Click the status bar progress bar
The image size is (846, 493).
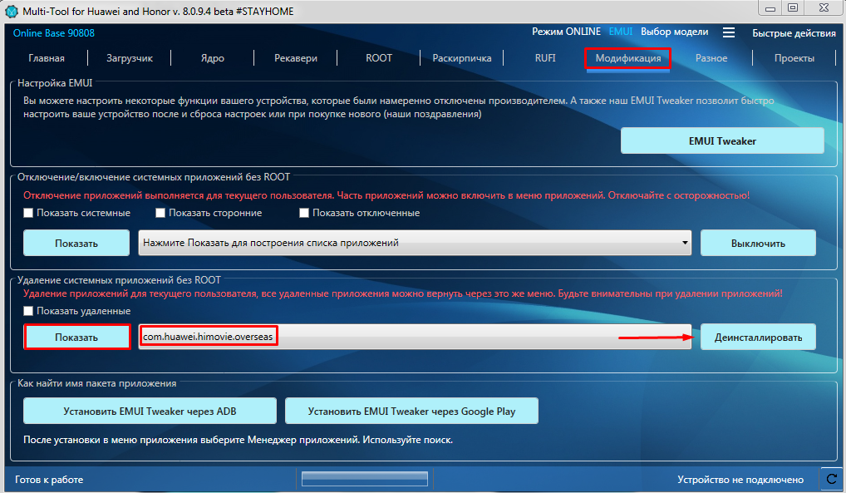365,478
